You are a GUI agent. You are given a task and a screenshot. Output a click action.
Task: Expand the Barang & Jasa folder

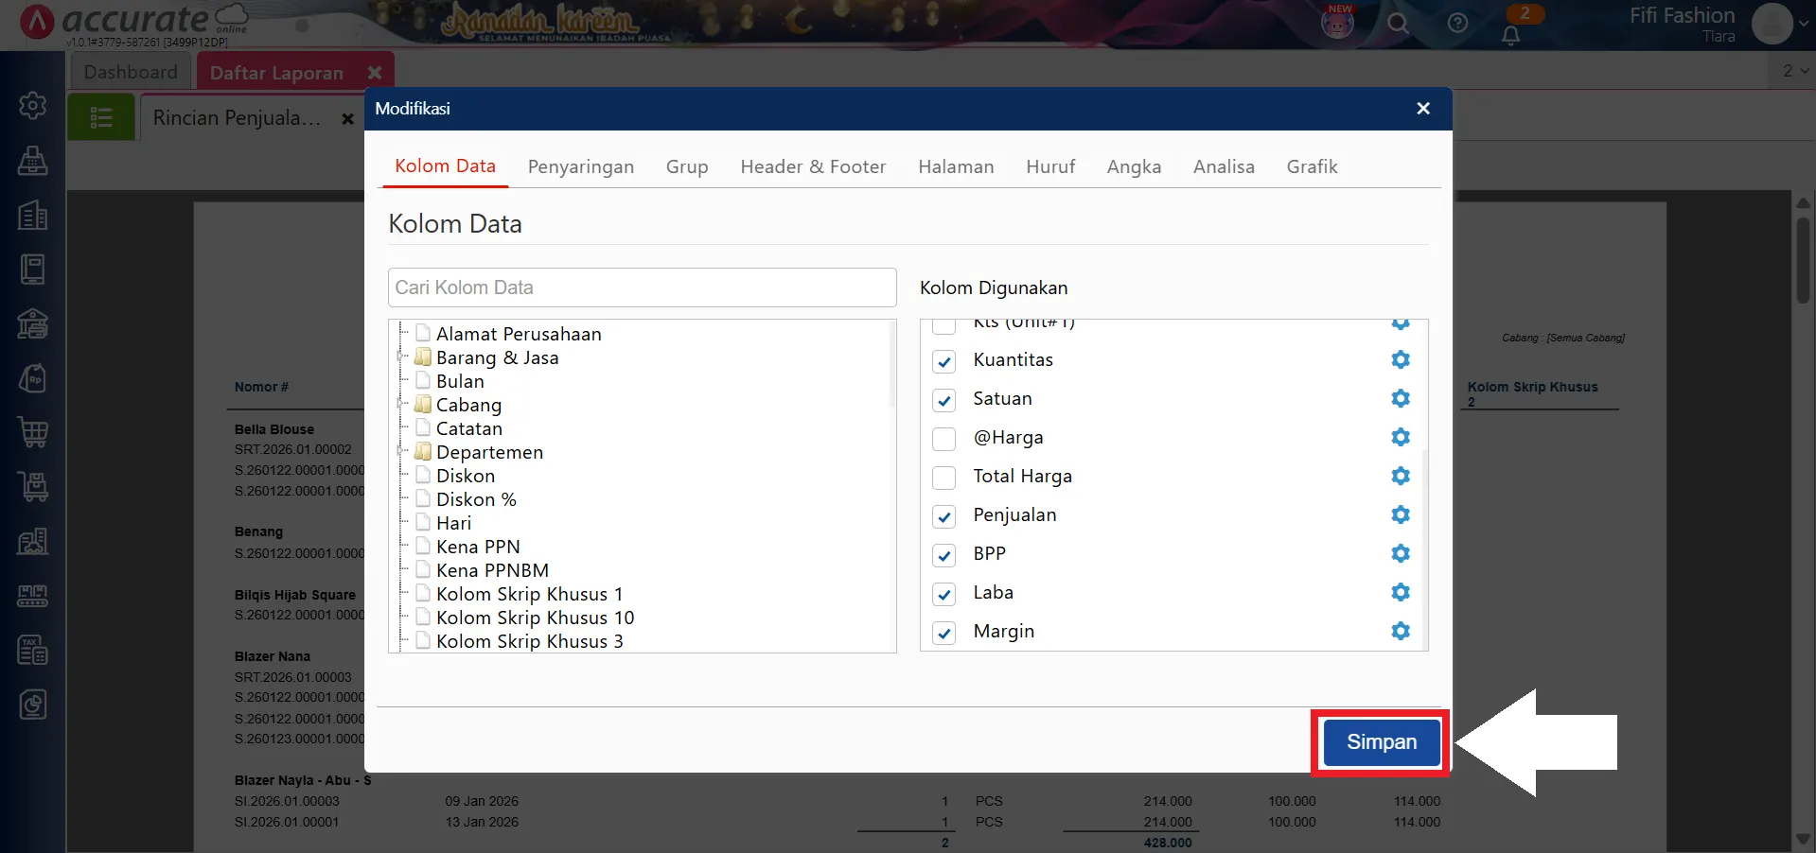(402, 357)
